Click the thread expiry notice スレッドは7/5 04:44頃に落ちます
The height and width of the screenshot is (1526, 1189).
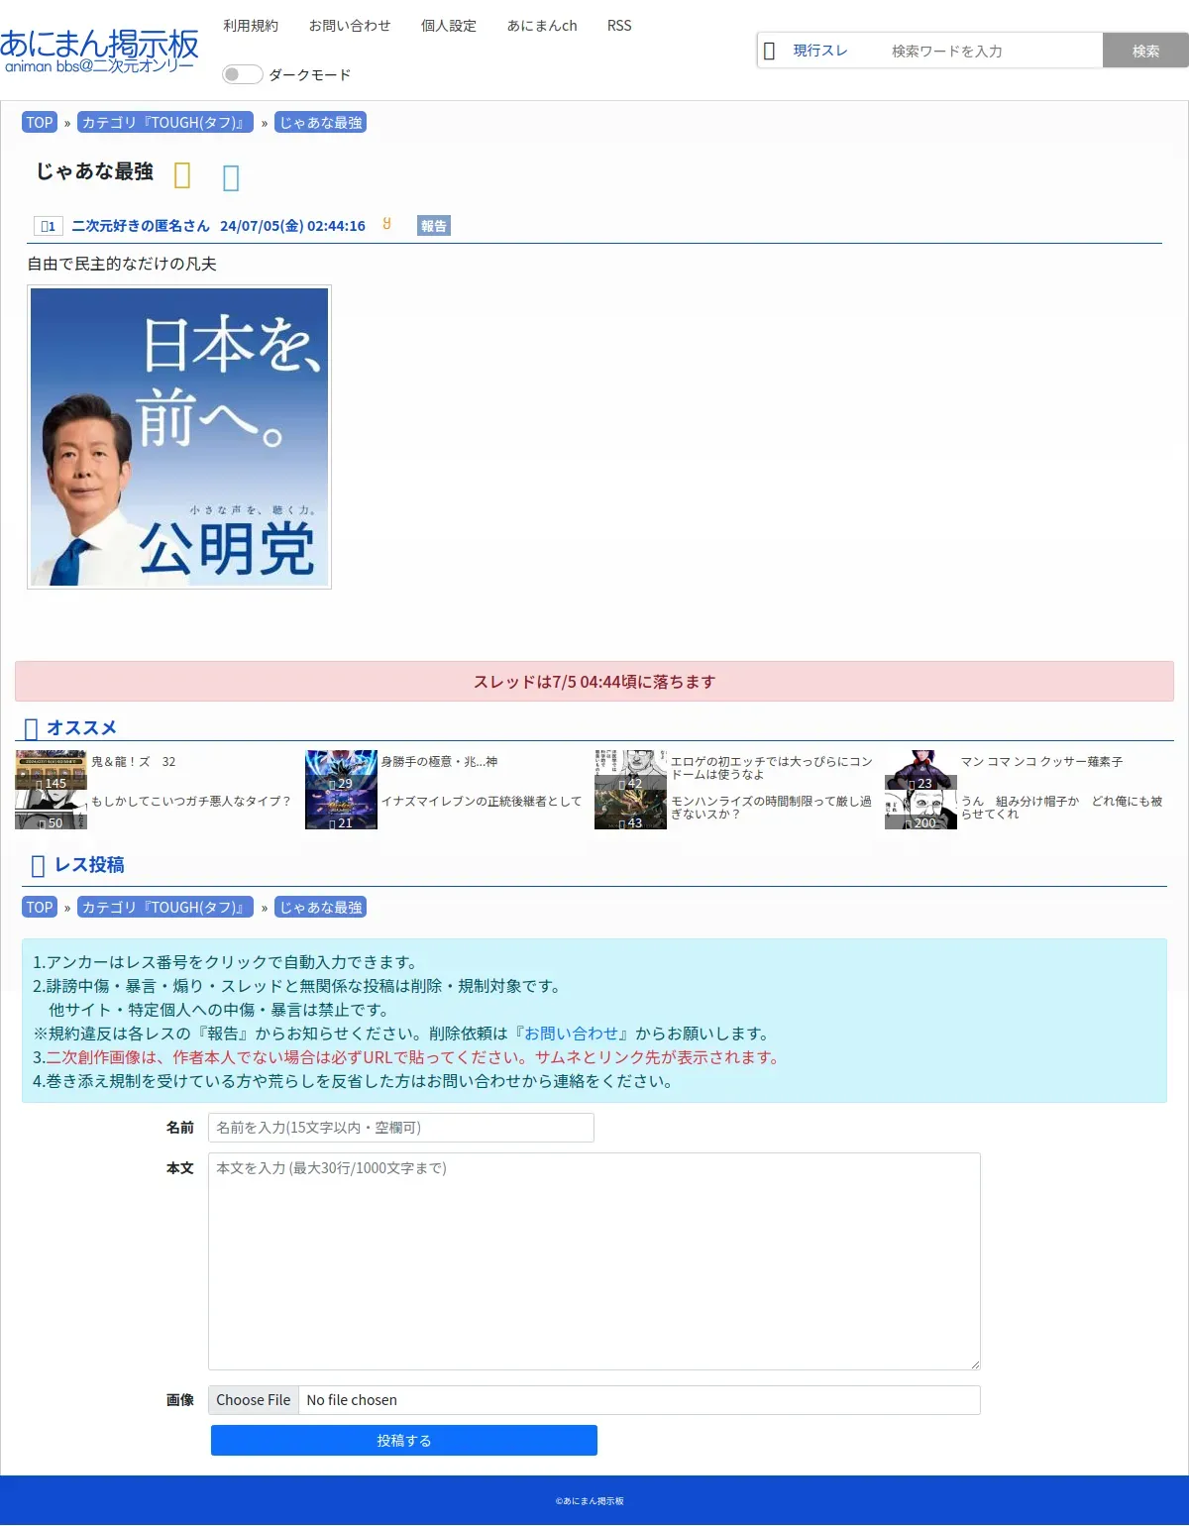click(x=594, y=682)
